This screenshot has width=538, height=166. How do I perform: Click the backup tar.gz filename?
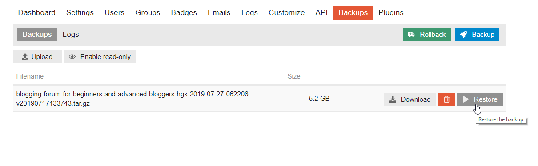coord(133,99)
